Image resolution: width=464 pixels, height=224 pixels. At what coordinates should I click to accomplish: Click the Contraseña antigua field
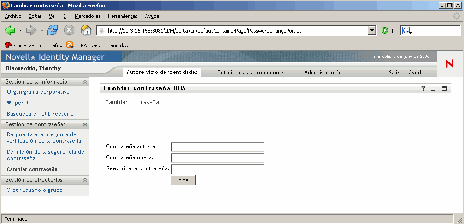[217, 147]
